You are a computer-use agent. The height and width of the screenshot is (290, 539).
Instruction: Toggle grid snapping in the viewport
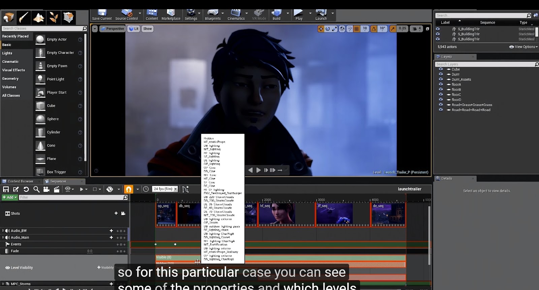pyautogui.click(x=356, y=29)
